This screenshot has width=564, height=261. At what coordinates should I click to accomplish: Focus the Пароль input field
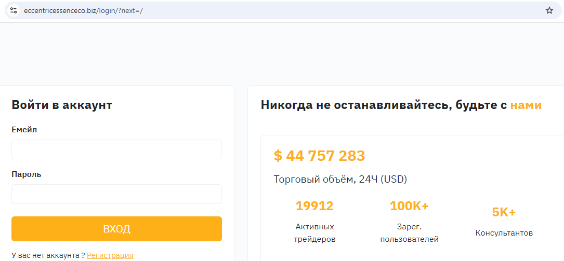coord(116,194)
